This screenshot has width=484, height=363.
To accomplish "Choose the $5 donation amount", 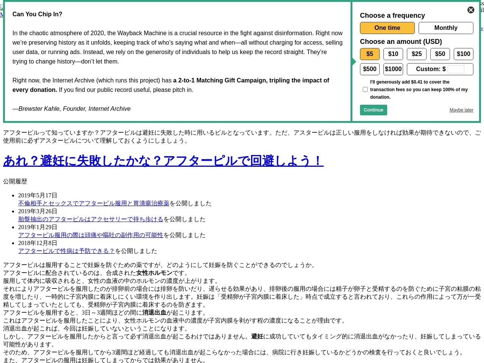I will point(370,54).
